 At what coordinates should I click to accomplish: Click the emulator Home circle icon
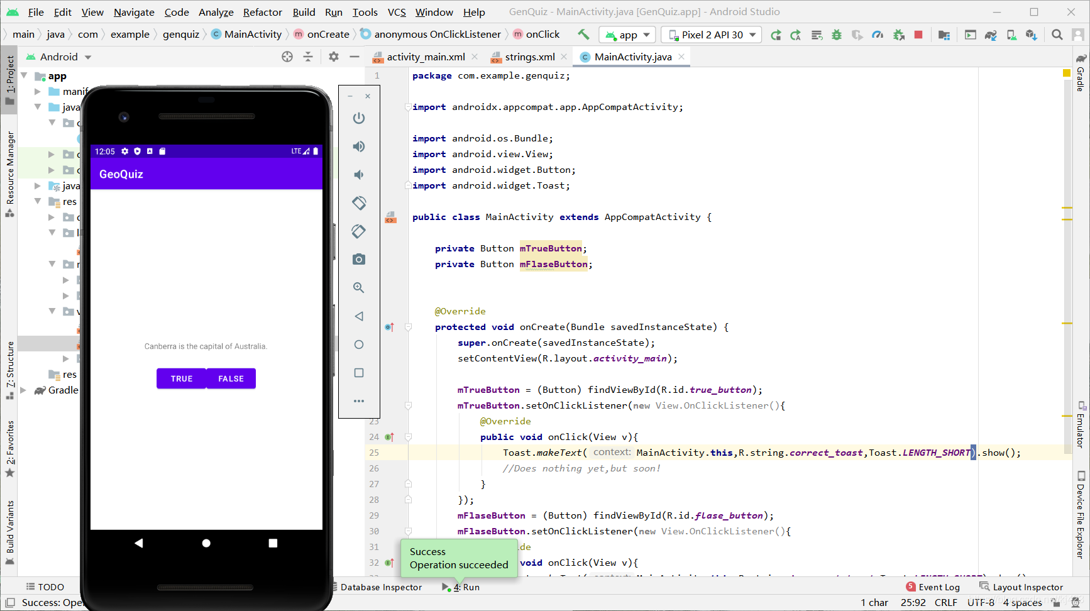pos(359,344)
